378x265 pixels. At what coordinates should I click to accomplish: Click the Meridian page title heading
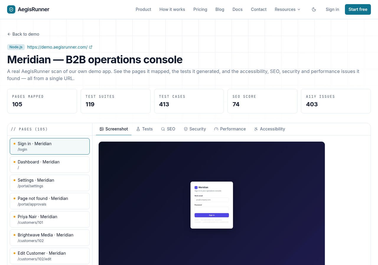pos(95,59)
